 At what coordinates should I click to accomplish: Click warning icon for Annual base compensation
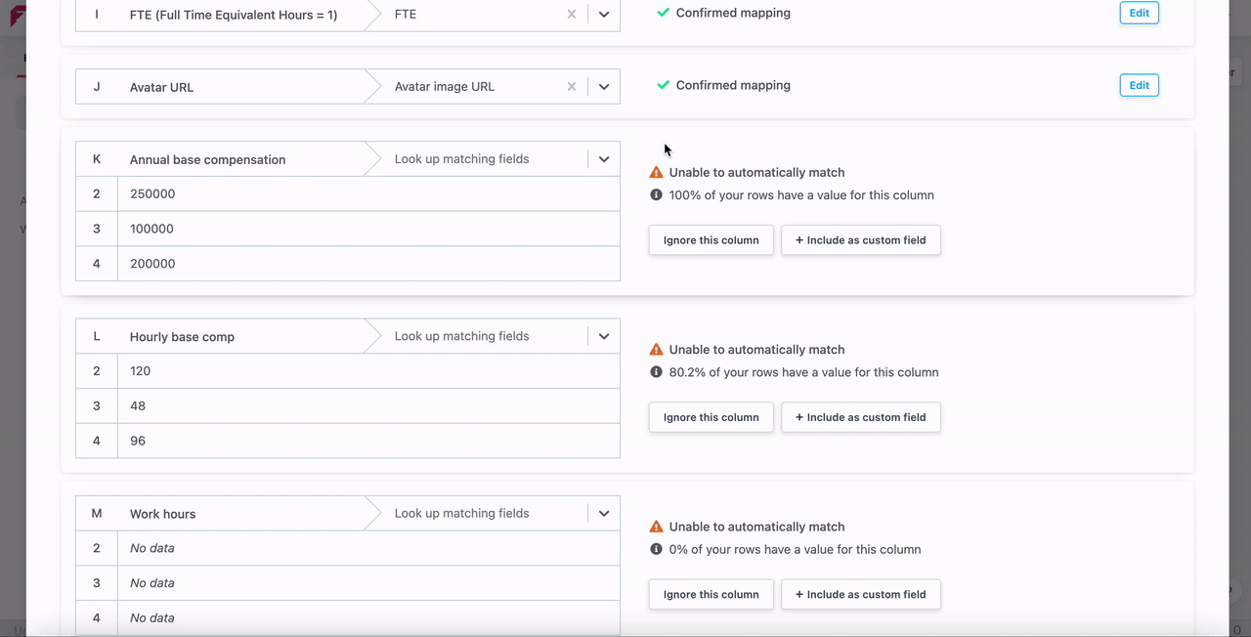(656, 172)
